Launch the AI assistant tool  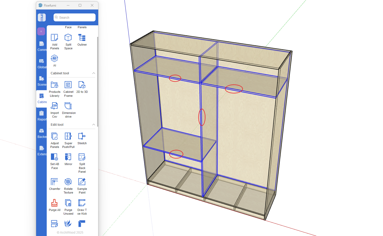54,60
